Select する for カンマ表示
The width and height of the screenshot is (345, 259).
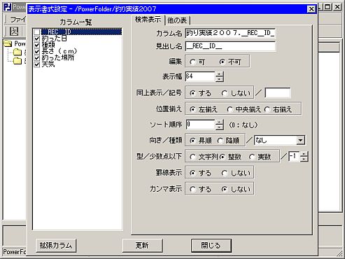[x=192, y=189]
